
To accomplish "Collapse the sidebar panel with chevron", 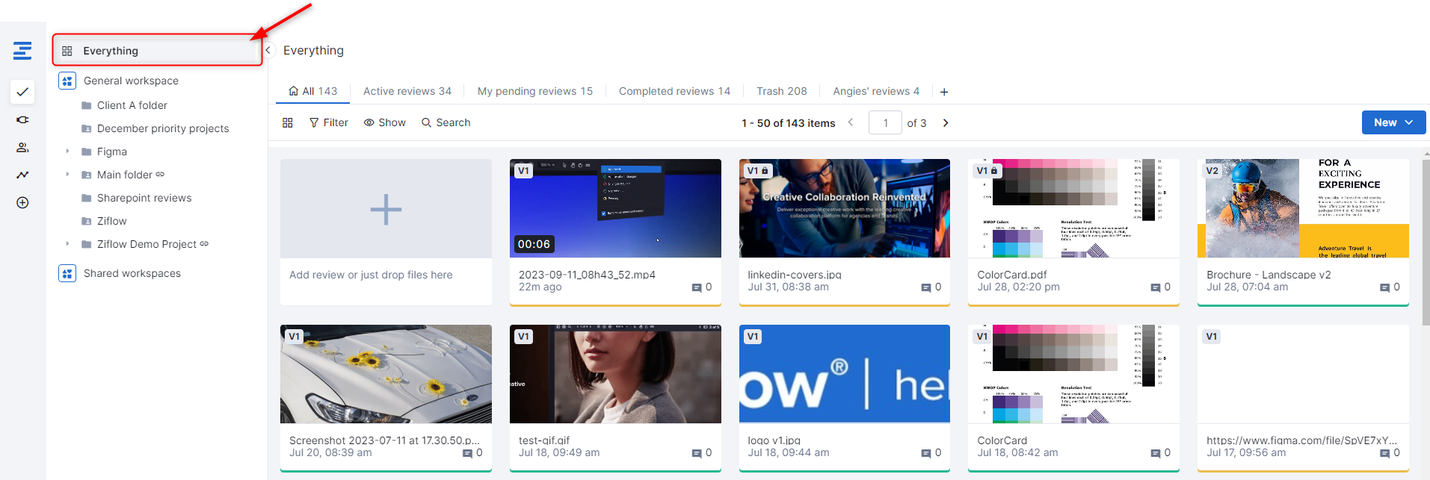I will (x=268, y=50).
